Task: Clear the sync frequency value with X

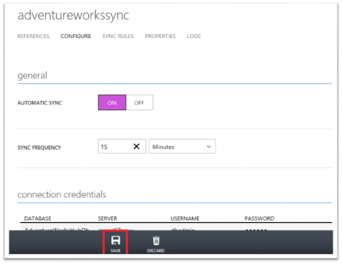Action: click(137, 147)
